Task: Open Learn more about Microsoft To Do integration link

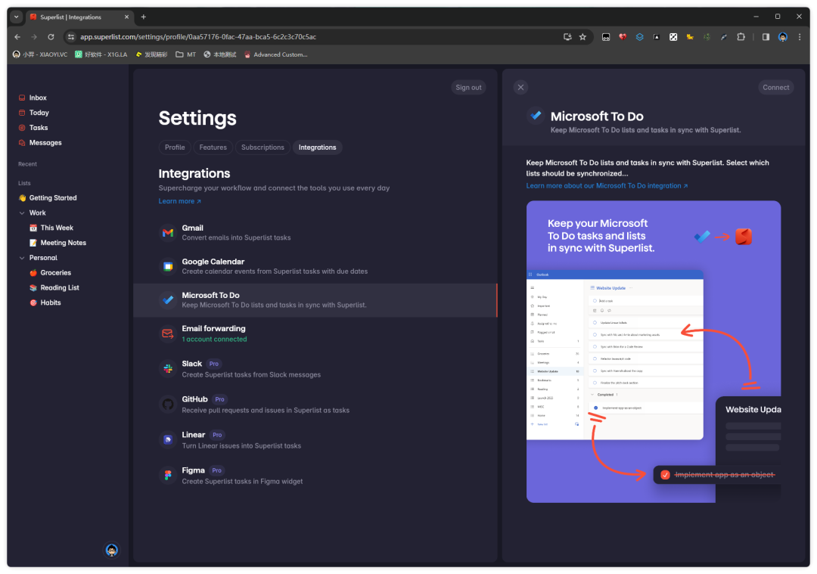Action: pos(607,186)
